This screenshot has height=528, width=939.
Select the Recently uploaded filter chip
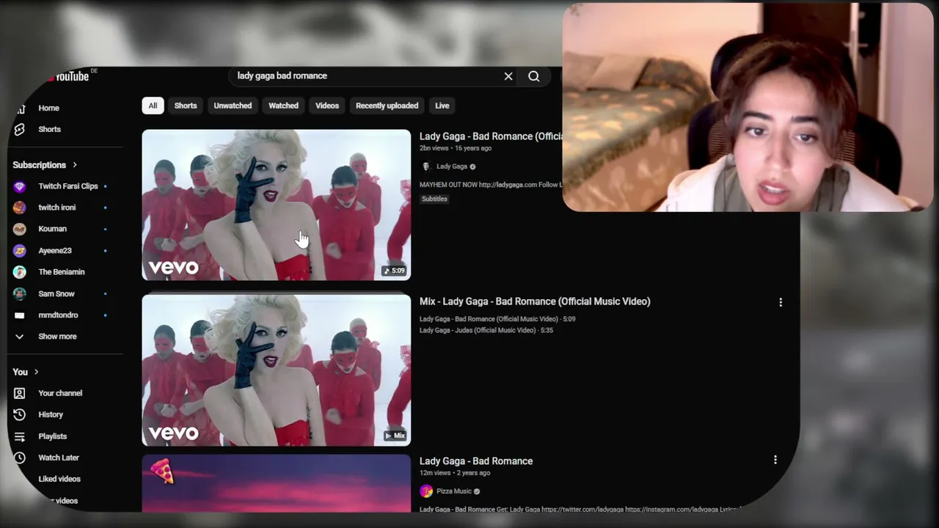pos(387,106)
